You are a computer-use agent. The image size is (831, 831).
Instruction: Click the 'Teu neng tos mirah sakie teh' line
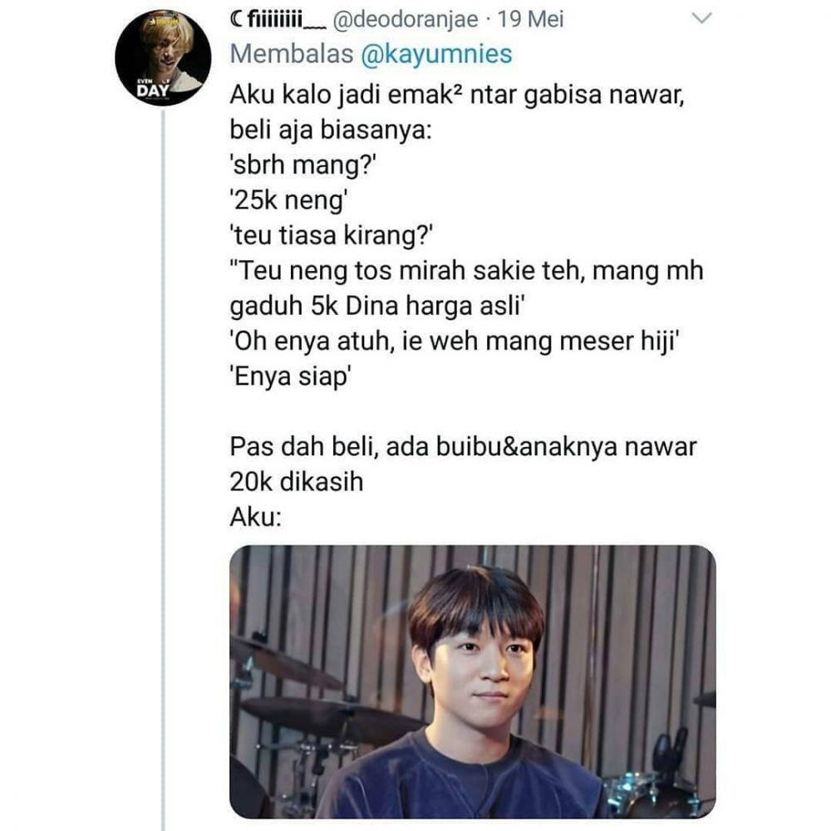[x=466, y=271]
